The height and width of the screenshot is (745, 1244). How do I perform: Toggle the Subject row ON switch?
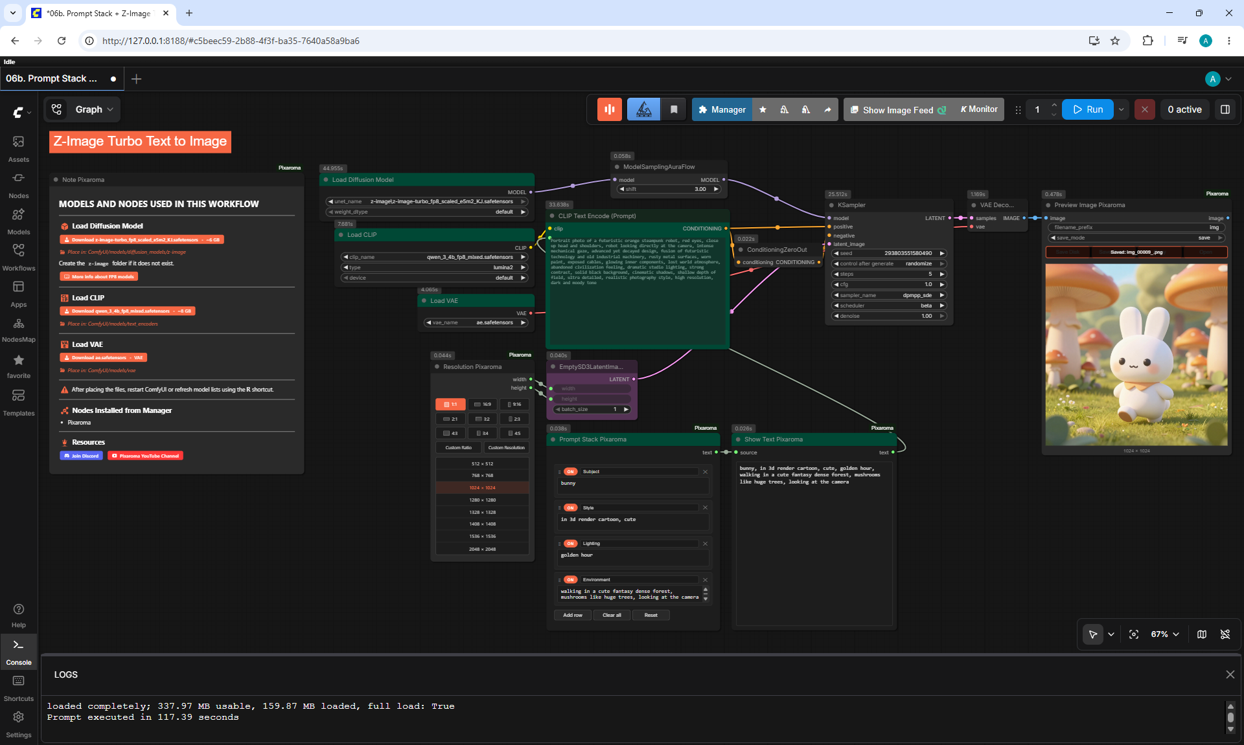(570, 472)
